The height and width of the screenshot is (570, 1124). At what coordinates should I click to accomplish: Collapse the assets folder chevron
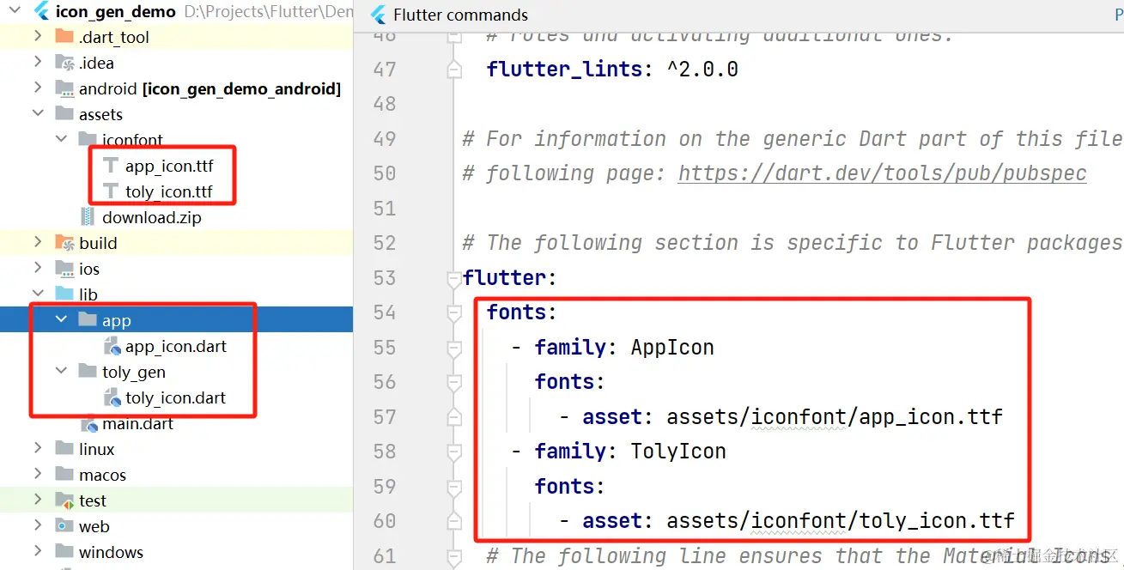[38, 114]
